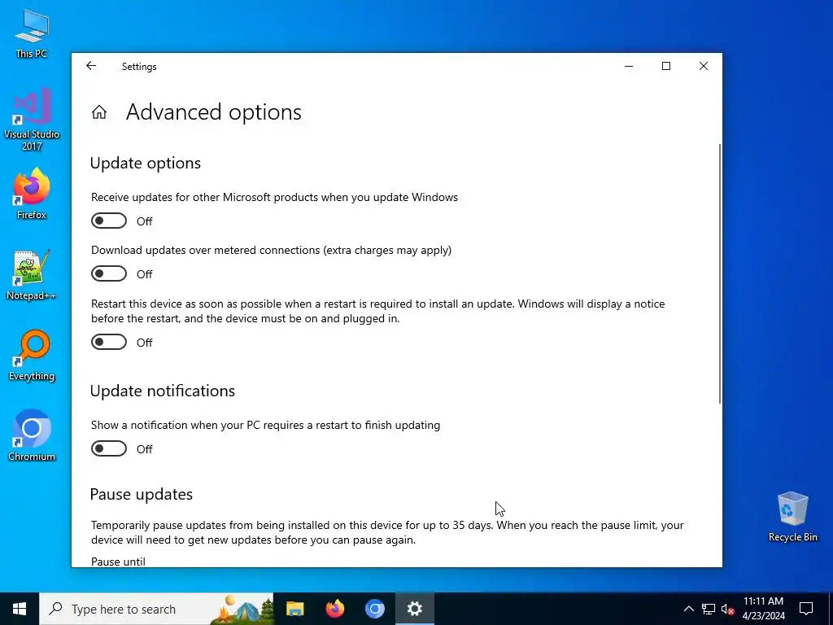
Task: Open the muted volume tray icon
Action: 728,609
